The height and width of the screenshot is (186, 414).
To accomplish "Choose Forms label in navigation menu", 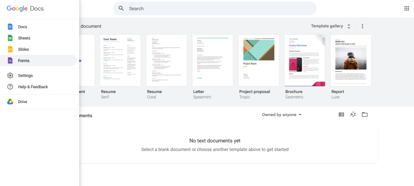I will tap(24, 61).
